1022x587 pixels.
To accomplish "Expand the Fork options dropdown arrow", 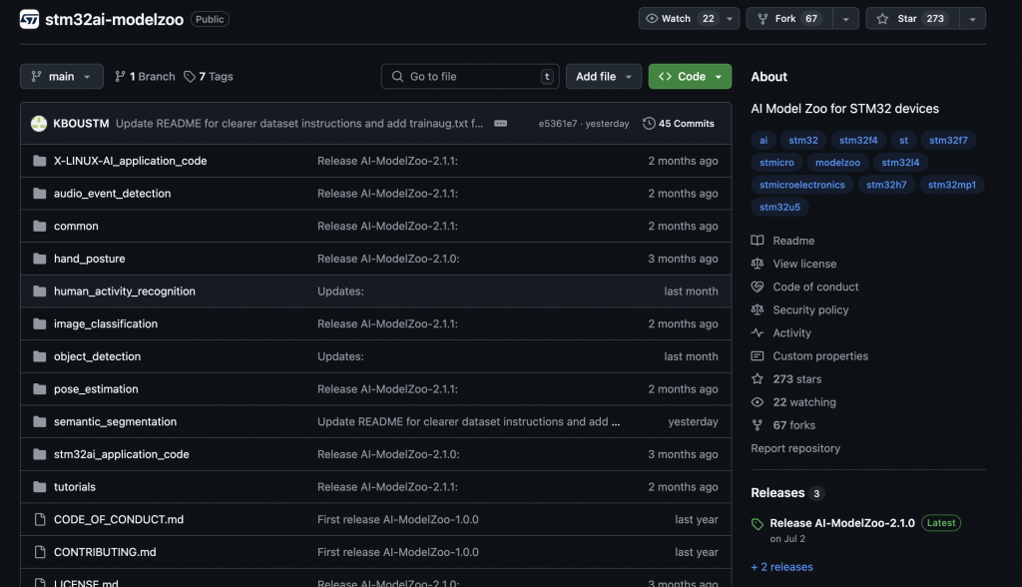I will pos(846,19).
